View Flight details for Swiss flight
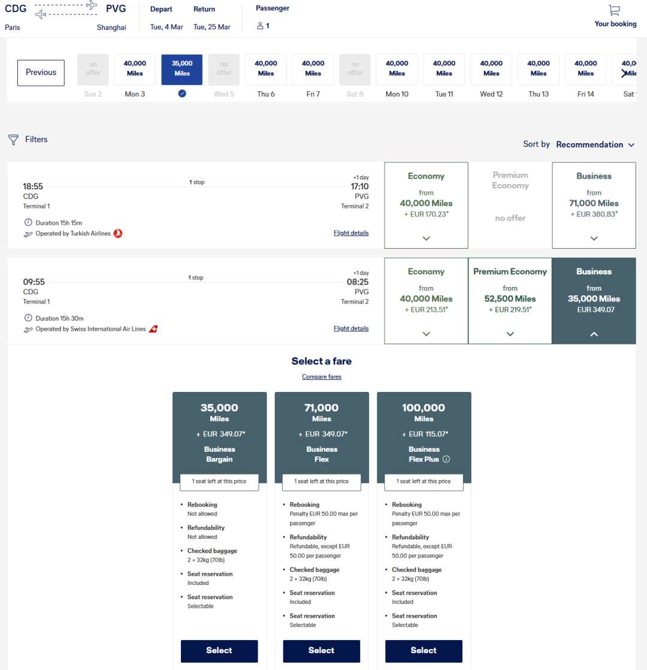The width and height of the screenshot is (647, 670). click(351, 328)
